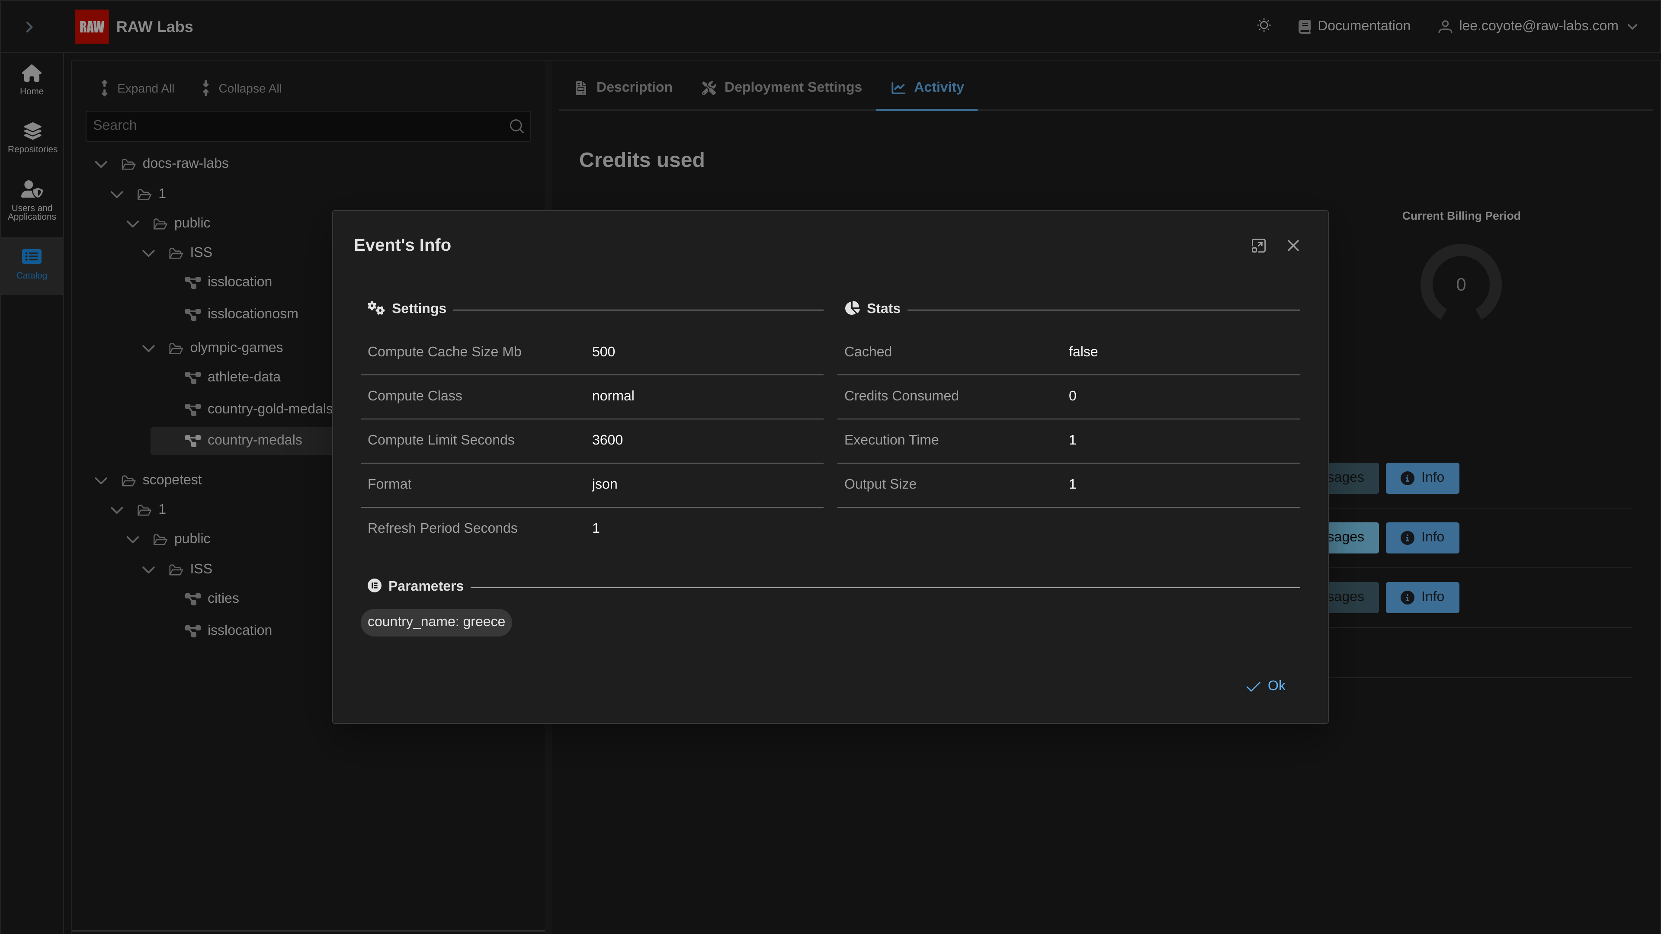
Task: Click the search magnifier icon
Action: pyautogui.click(x=516, y=126)
